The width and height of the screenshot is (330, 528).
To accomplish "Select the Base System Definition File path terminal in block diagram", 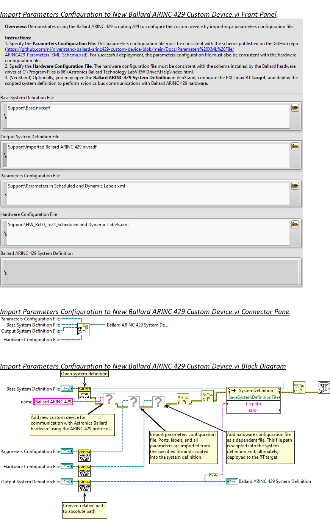I will tap(67, 389).
